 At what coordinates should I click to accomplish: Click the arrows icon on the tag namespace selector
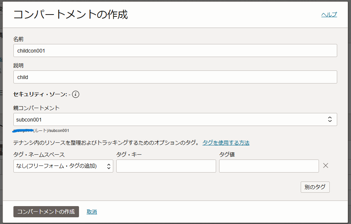[109, 166]
